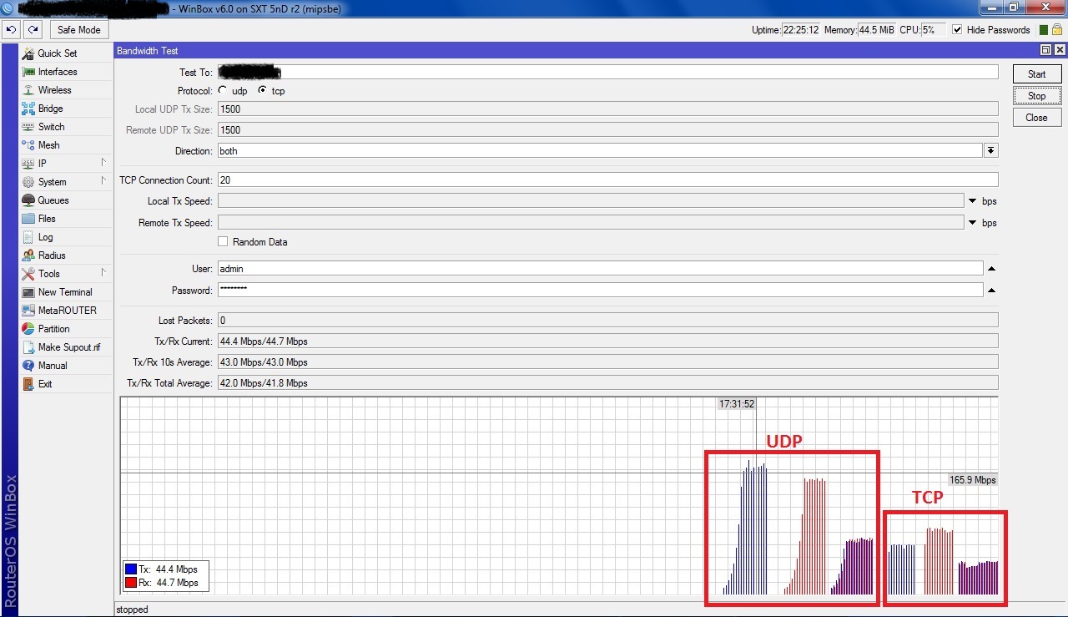Open New Terminal menu entry

(x=66, y=292)
